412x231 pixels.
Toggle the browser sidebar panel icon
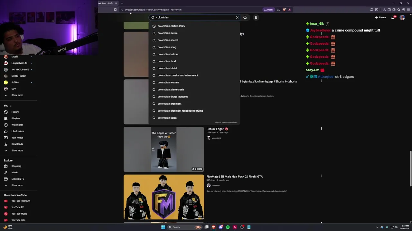[x=389, y=10]
